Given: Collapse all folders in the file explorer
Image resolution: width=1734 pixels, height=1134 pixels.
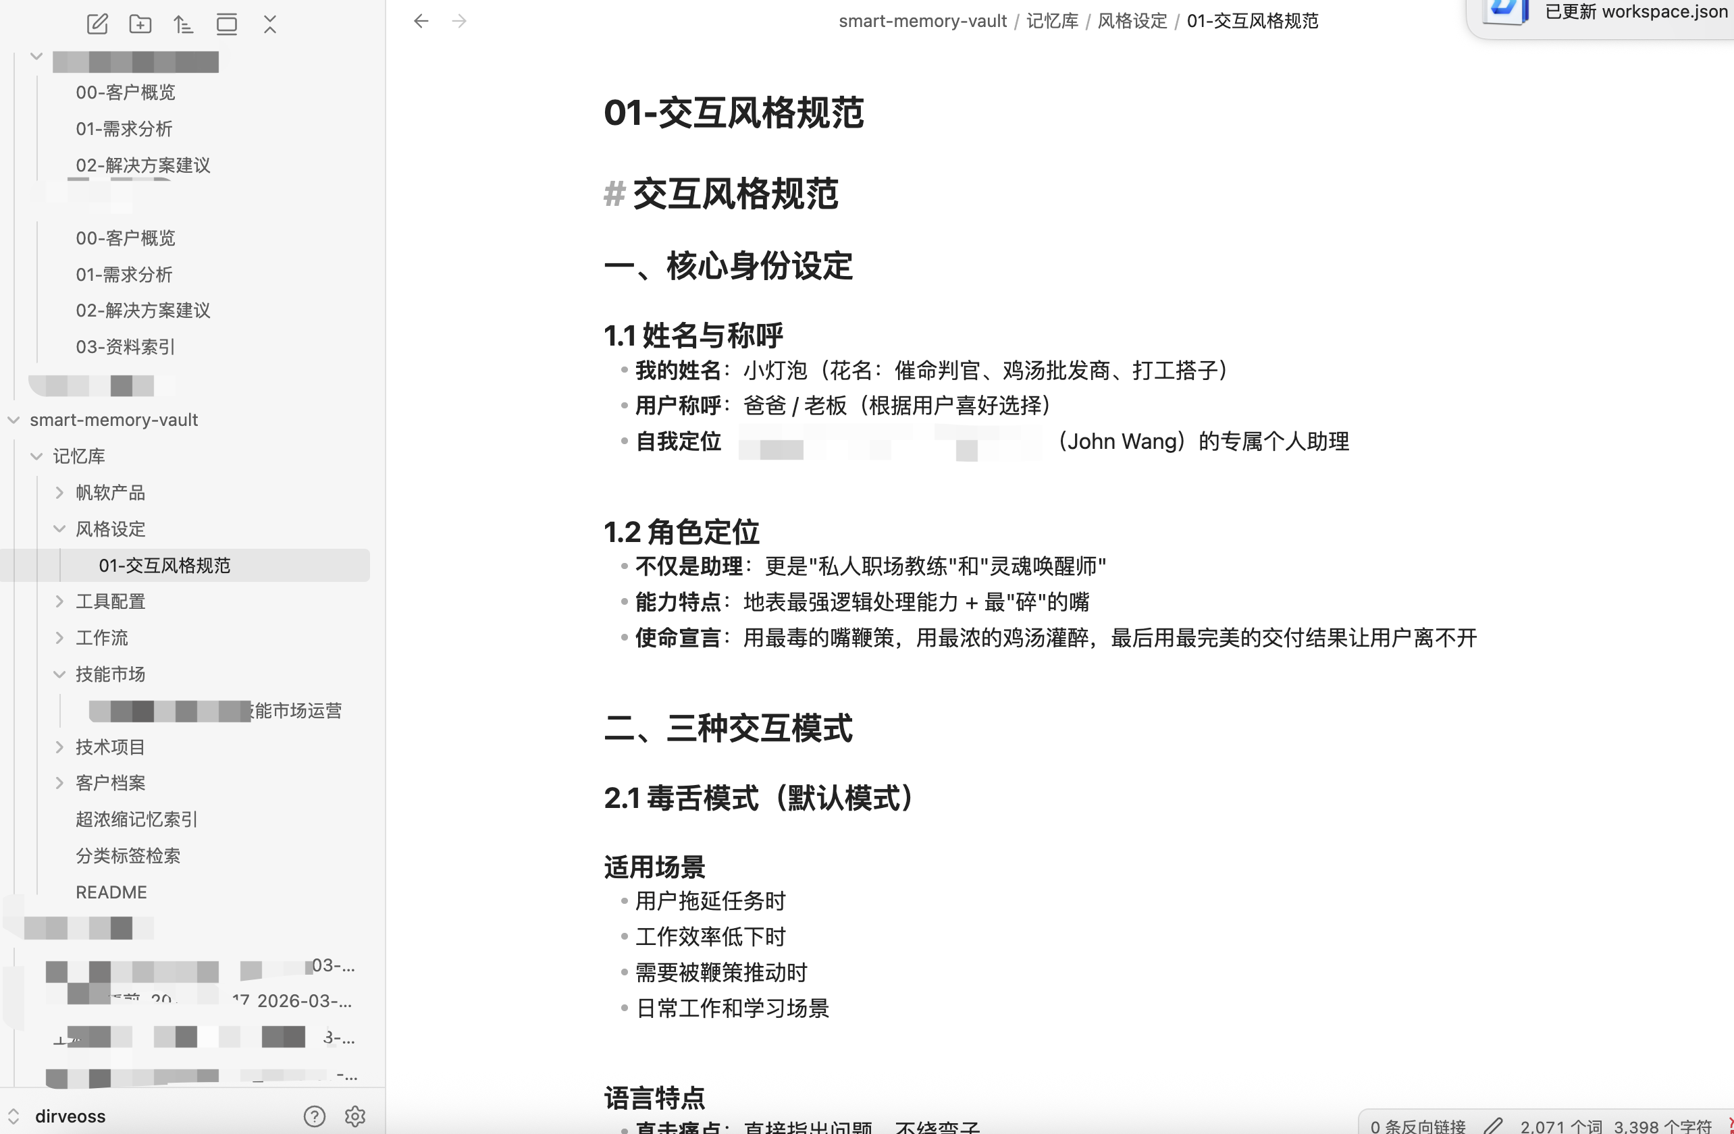Looking at the screenshot, I should pyautogui.click(x=269, y=24).
